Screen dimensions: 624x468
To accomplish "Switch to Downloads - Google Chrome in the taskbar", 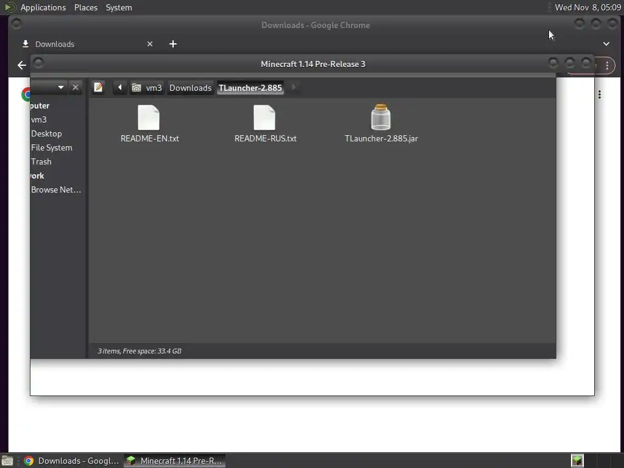I will (x=71, y=461).
